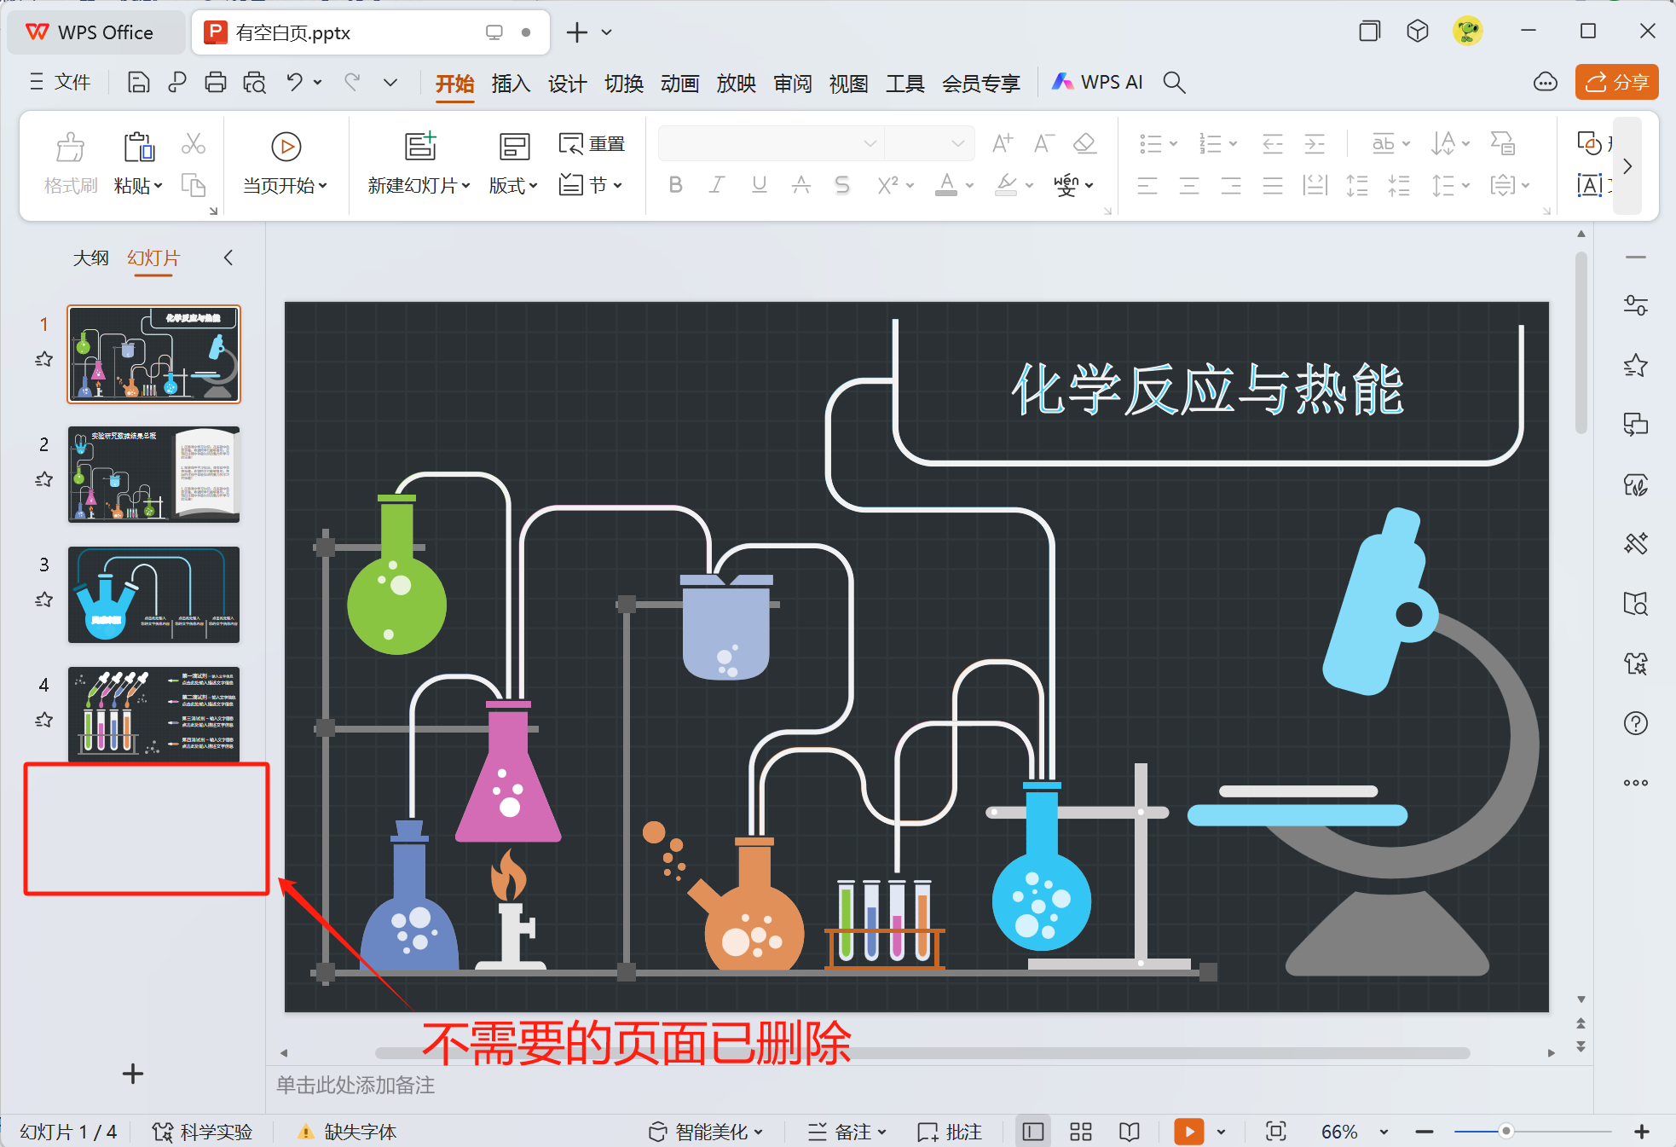Click the Format Painter brush icon
This screenshot has height=1147, width=1676.
pos(70,148)
